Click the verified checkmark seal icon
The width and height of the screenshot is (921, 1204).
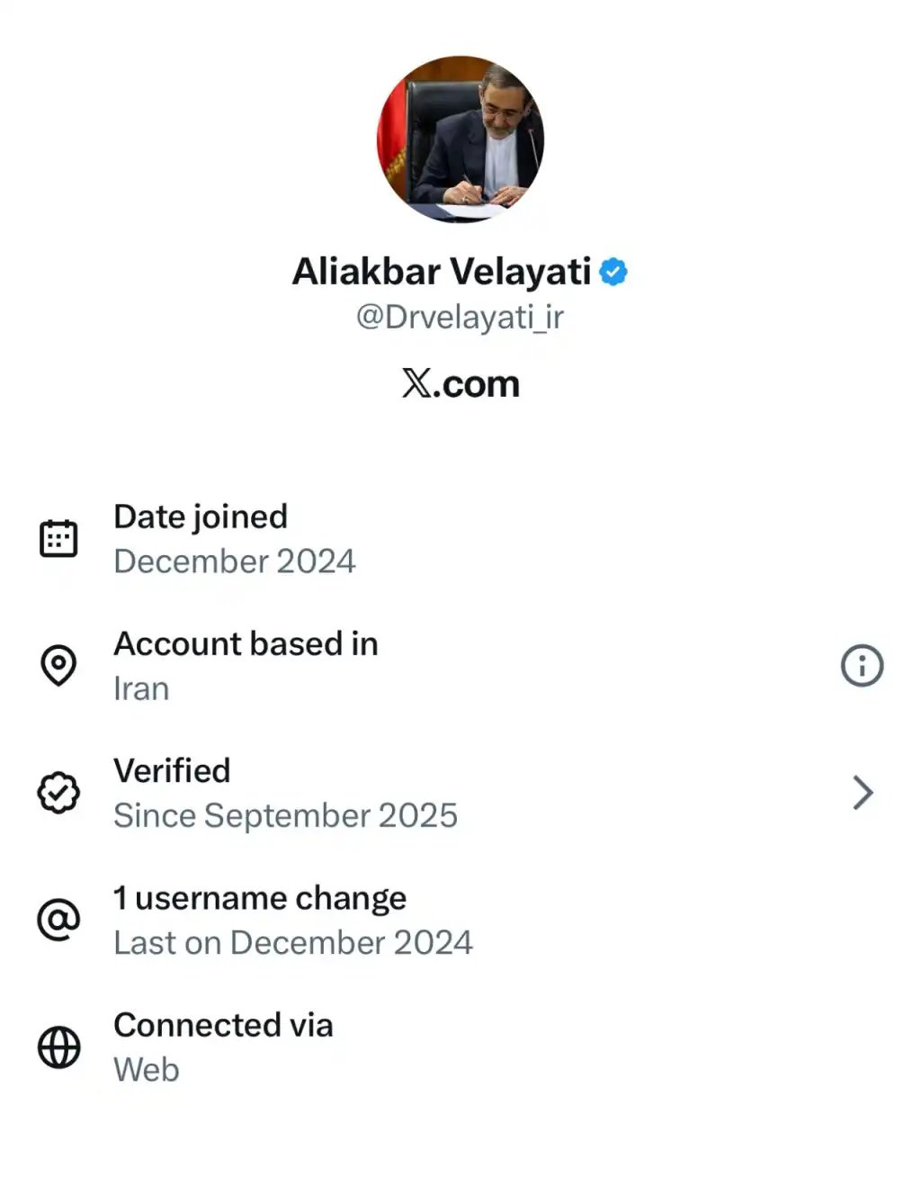coord(58,793)
